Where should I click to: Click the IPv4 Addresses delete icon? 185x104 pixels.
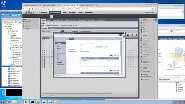tap(118, 55)
